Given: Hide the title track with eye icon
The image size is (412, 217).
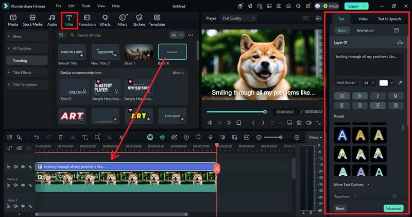Looking at the screenshot, I should (x=23, y=167).
